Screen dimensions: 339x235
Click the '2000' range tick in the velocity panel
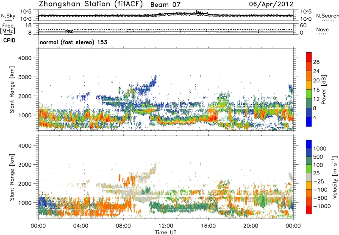point(25,184)
